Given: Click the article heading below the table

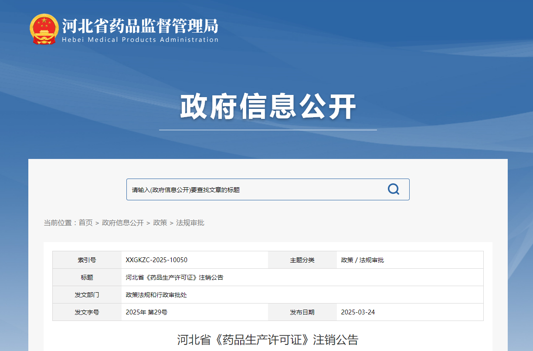Looking at the screenshot, I should pyautogui.click(x=268, y=340).
